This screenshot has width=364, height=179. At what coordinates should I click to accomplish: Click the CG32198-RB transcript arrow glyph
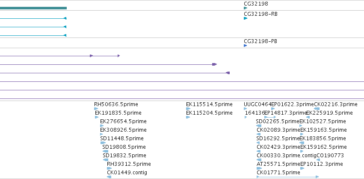point(246,18)
